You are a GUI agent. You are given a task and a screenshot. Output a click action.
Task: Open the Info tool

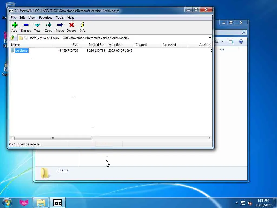click(x=83, y=27)
